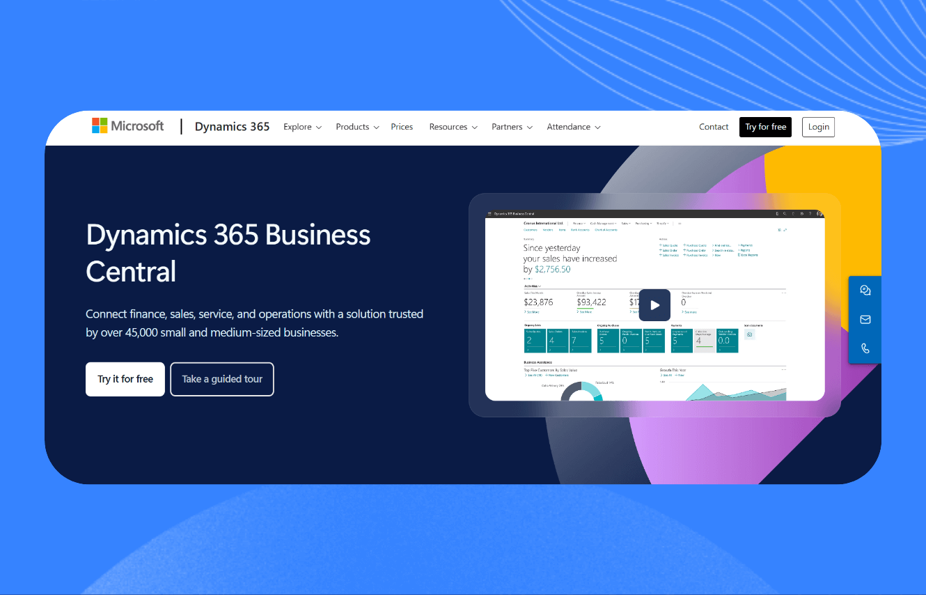
Task: Expand the Products dropdown menu
Action: coord(357,127)
